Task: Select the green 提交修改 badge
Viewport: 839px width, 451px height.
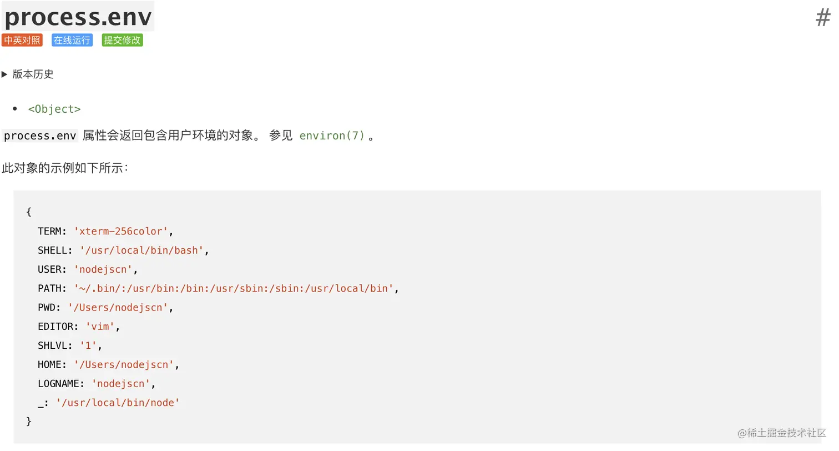Action: click(123, 40)
